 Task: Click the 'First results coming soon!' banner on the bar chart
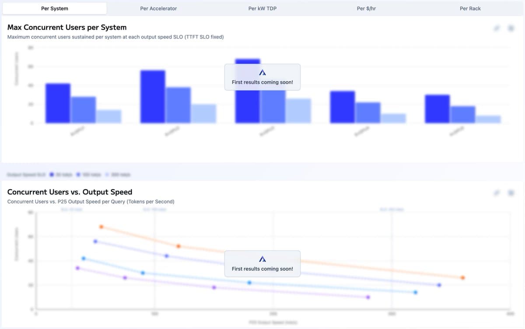(x=262, y=77)
